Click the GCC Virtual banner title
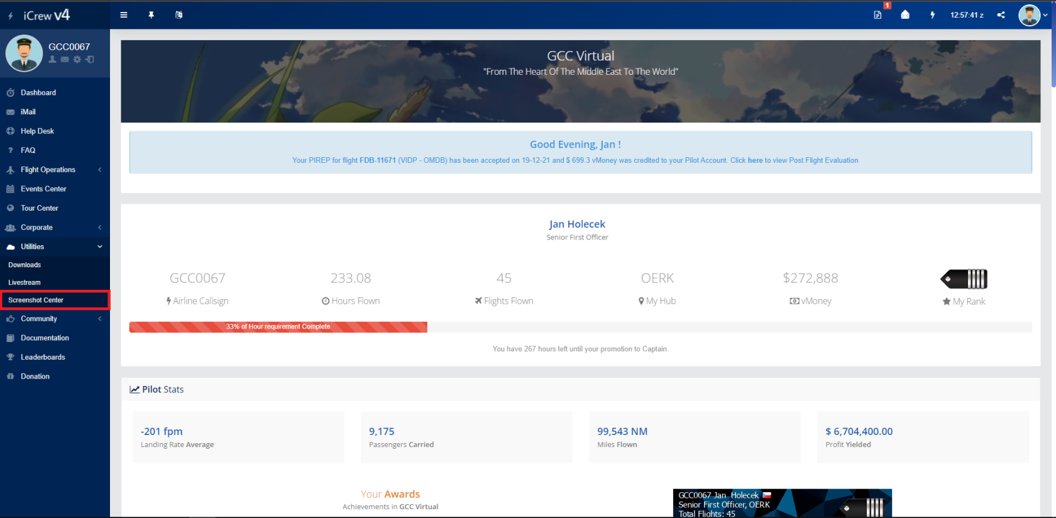The height and width of the screenshot is (518, 1056). [581, 56]
